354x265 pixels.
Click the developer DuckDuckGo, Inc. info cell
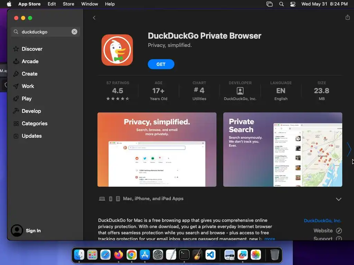(240, 91)
